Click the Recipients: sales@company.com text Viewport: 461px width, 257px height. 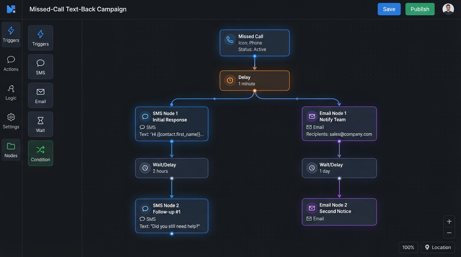(339, 134)
